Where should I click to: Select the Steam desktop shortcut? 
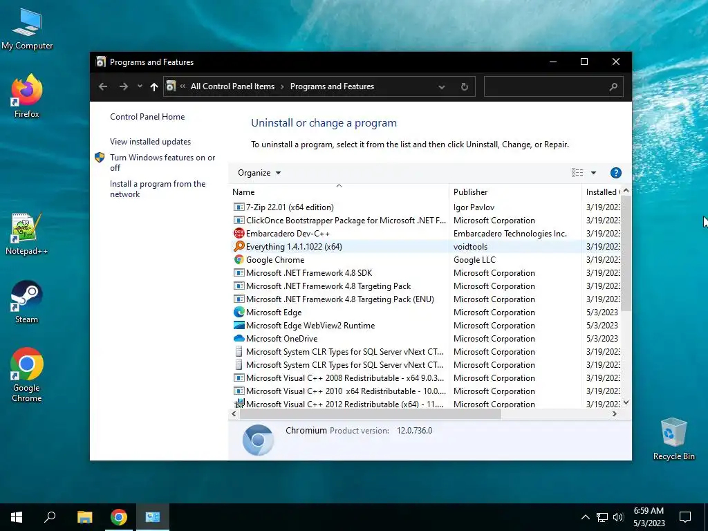click(x=27, y=302)
